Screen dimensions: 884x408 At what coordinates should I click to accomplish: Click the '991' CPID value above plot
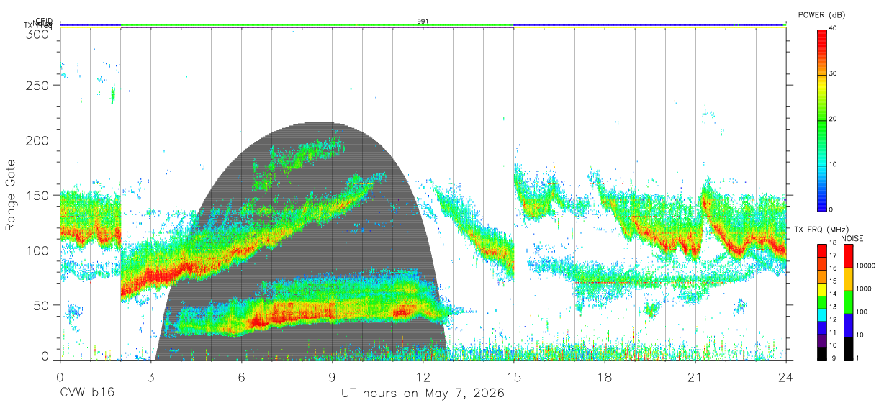[423, 21]
